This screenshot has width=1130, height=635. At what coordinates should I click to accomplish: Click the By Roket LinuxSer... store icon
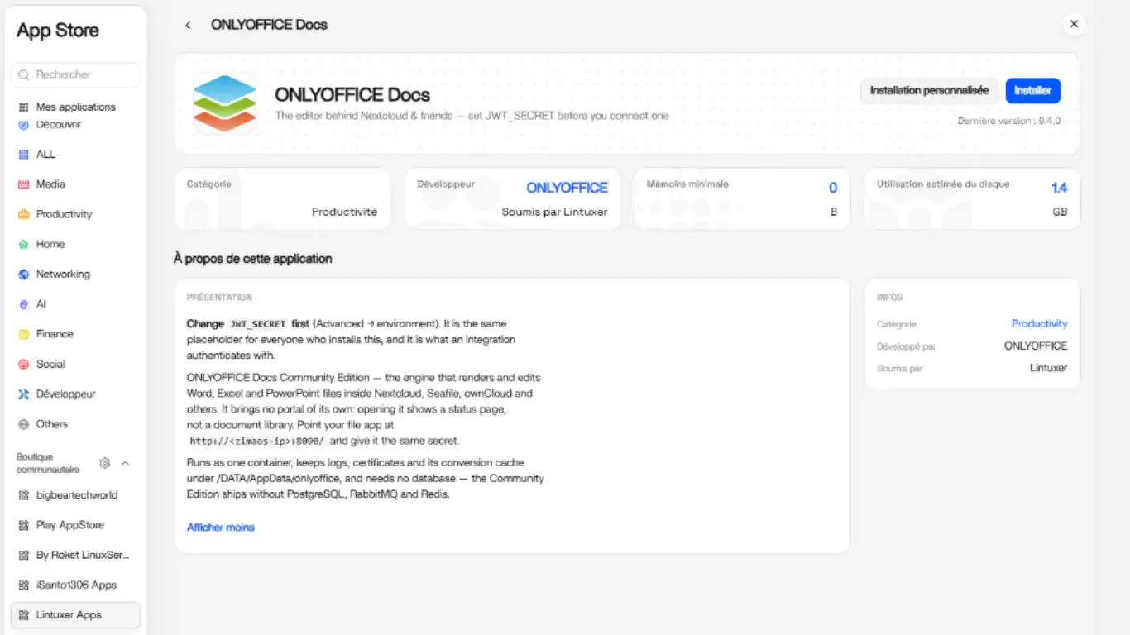tap(23, 555)
